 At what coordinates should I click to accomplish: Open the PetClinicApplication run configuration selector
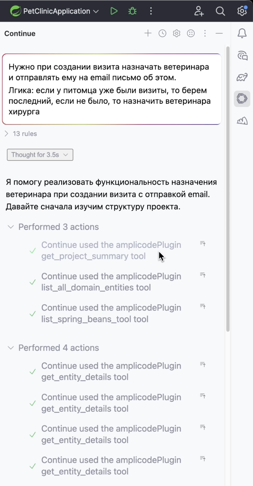54,11
